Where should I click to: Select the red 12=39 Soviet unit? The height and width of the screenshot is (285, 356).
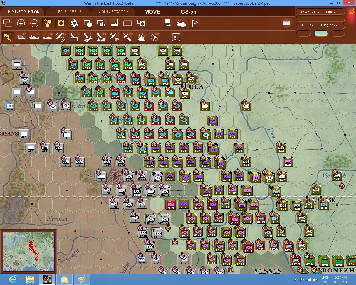[289, 246]
